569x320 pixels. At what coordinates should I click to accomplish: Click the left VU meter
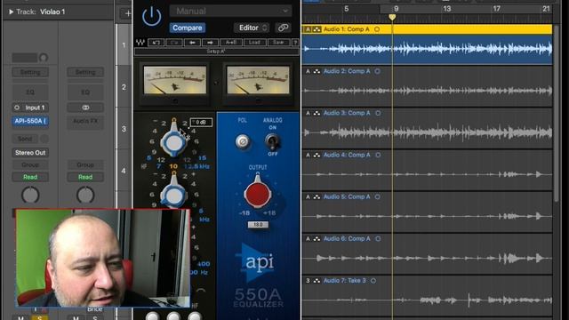tap(175, 81)
